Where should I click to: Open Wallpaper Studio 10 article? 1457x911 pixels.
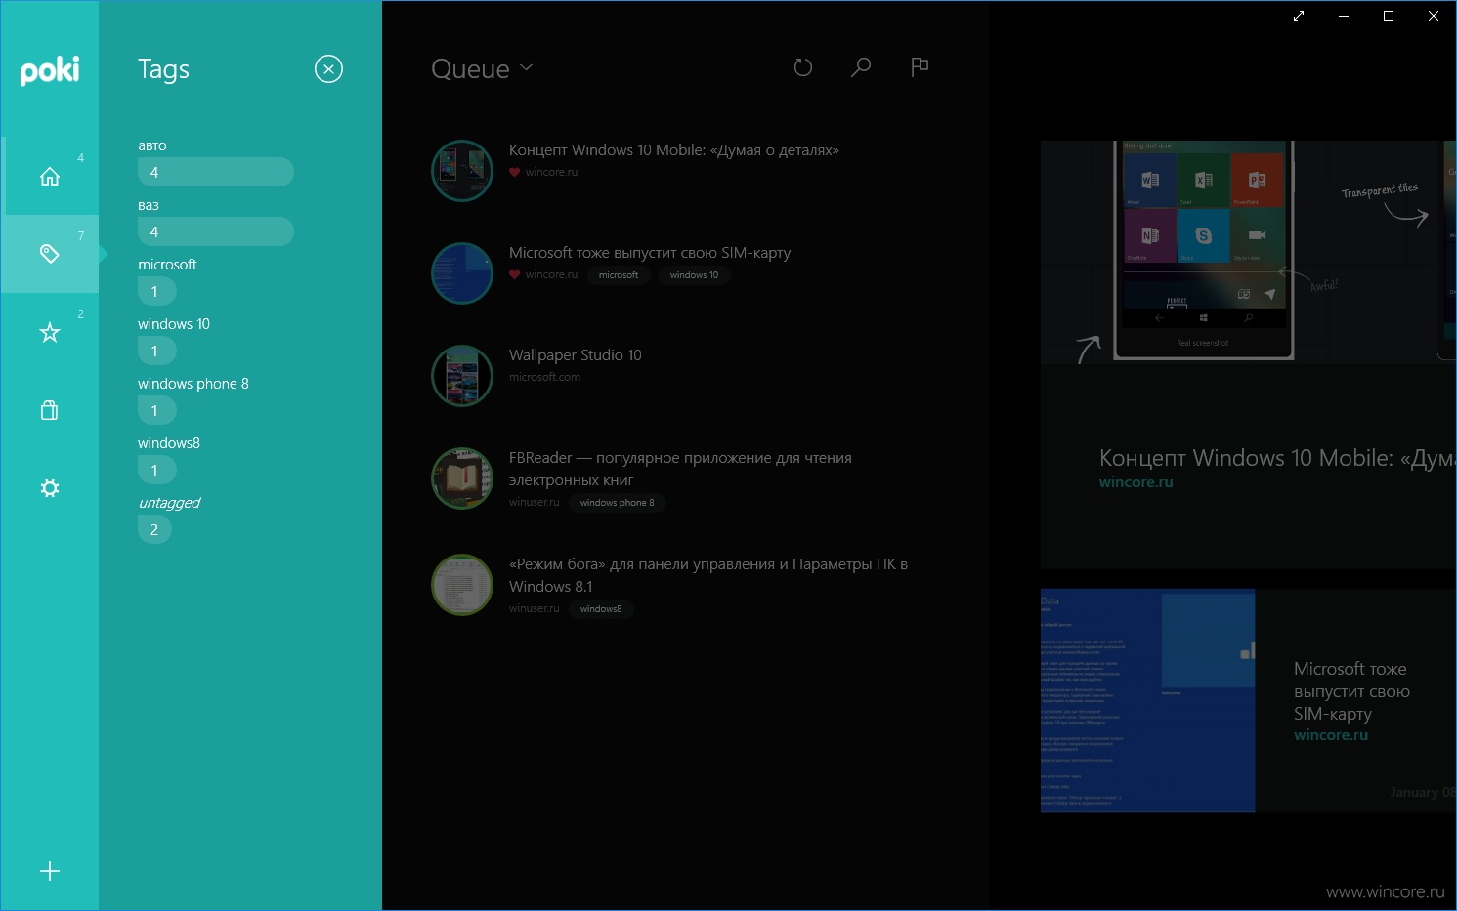click(575, 355)
